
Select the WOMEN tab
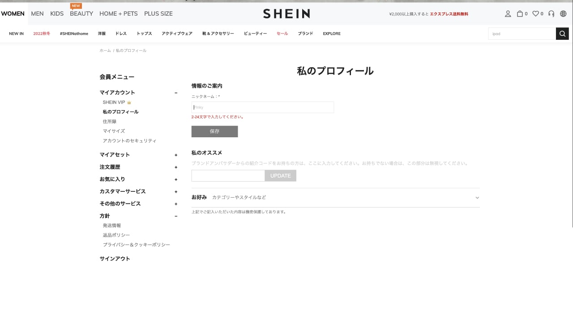coord(13,13)
